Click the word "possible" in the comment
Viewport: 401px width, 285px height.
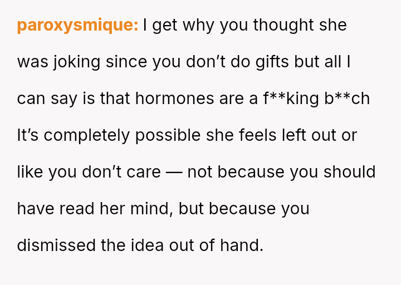point(168,135)
